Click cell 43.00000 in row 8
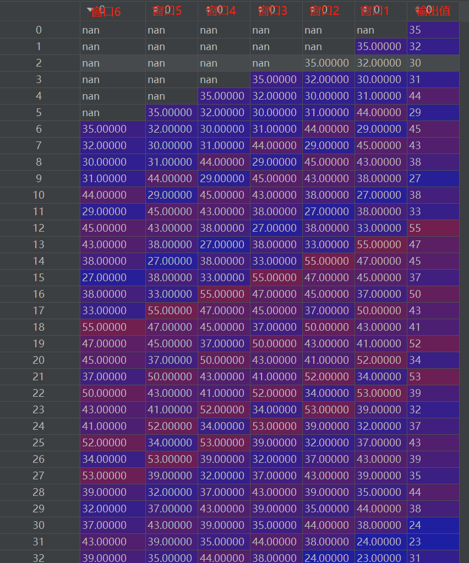 tap(381, 162)
